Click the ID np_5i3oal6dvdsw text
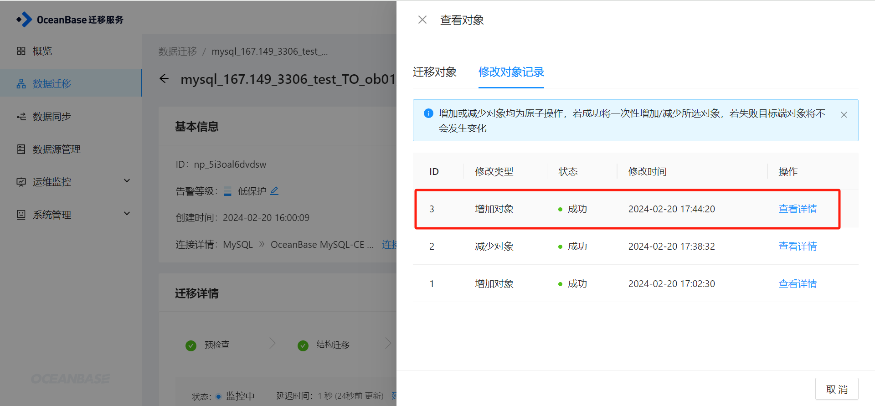This screenshot has height=406, width=875. click(221, 164)
